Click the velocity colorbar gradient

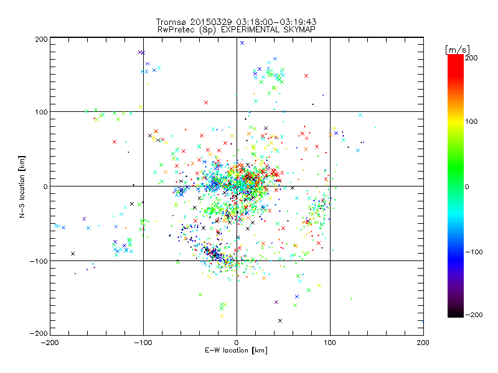(x=456, y=186)
